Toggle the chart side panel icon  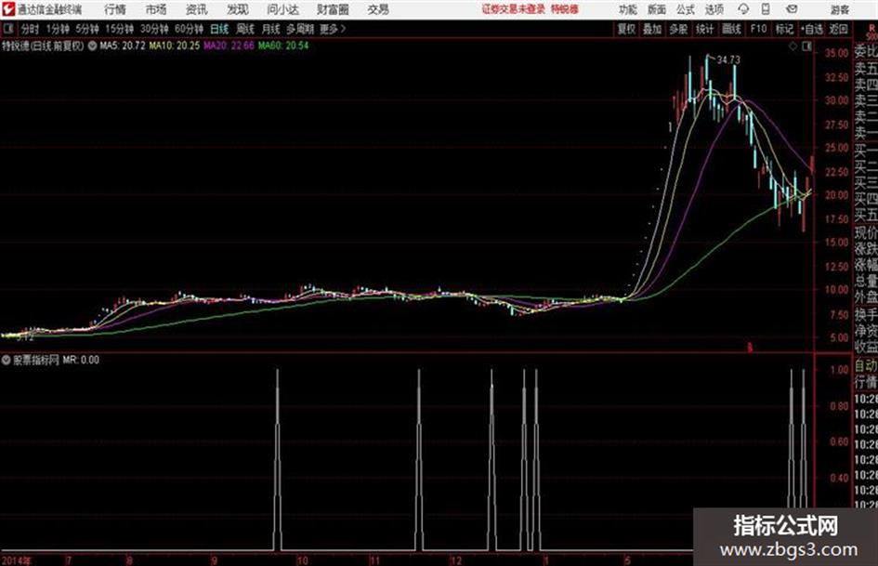pos(806,46)
